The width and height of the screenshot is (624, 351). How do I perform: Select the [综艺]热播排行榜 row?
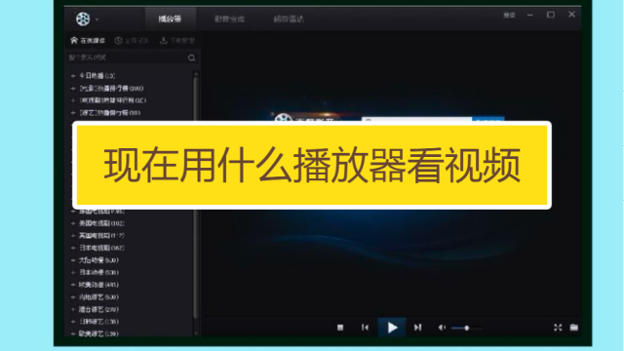(x=105, y=113)
